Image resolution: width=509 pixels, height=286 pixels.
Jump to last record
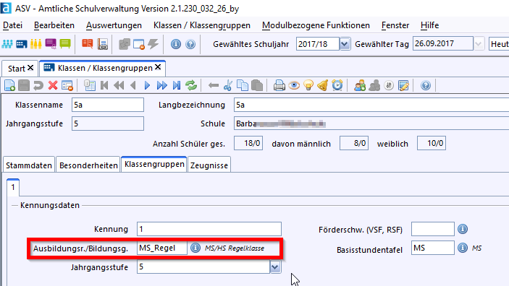[177, 85]
